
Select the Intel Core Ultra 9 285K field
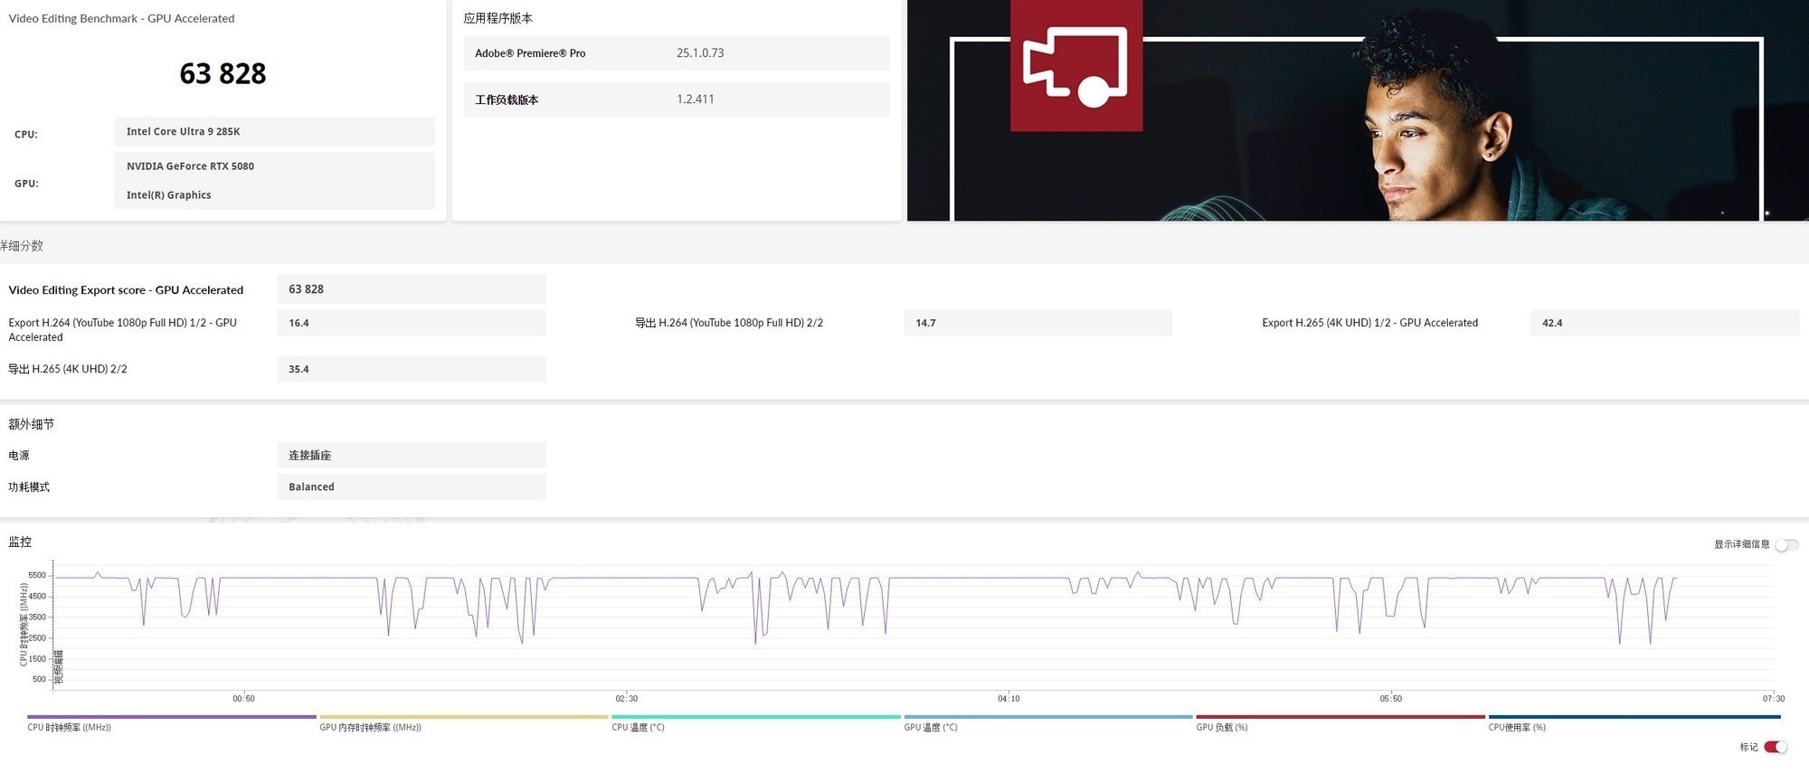click(274, 132)
